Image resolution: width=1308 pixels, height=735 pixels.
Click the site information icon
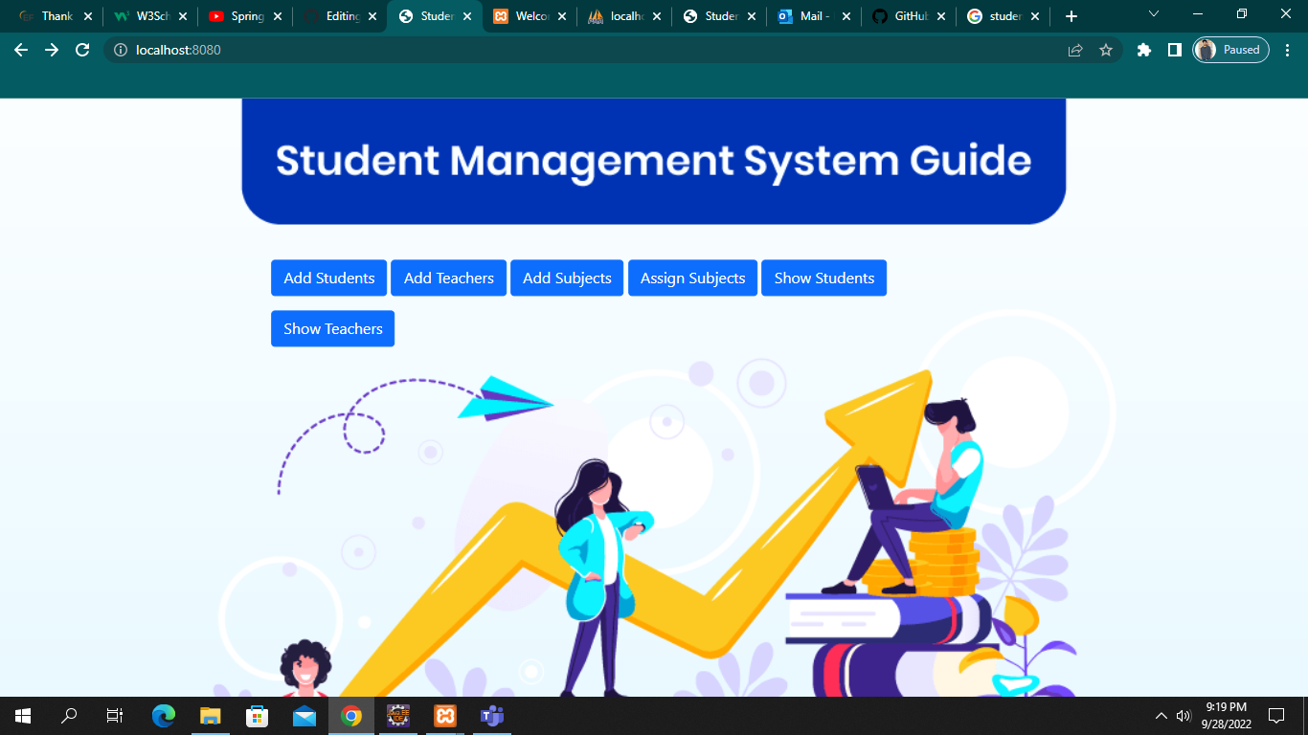click(121, 50)
